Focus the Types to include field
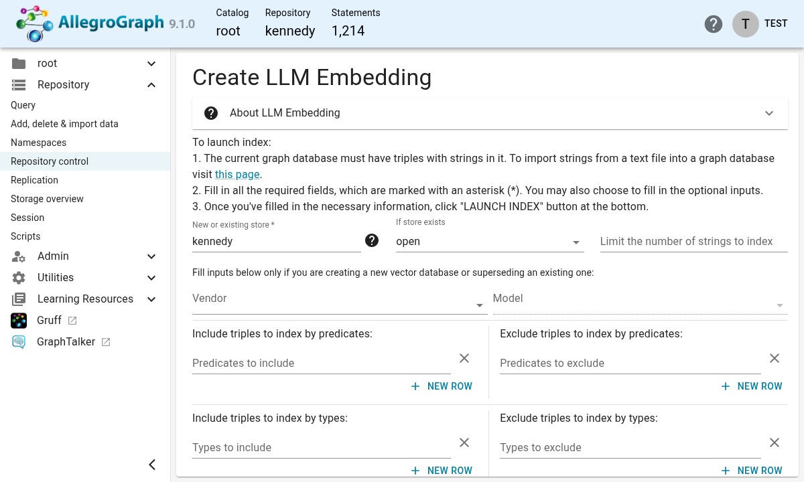 click(x=322, y=447)
